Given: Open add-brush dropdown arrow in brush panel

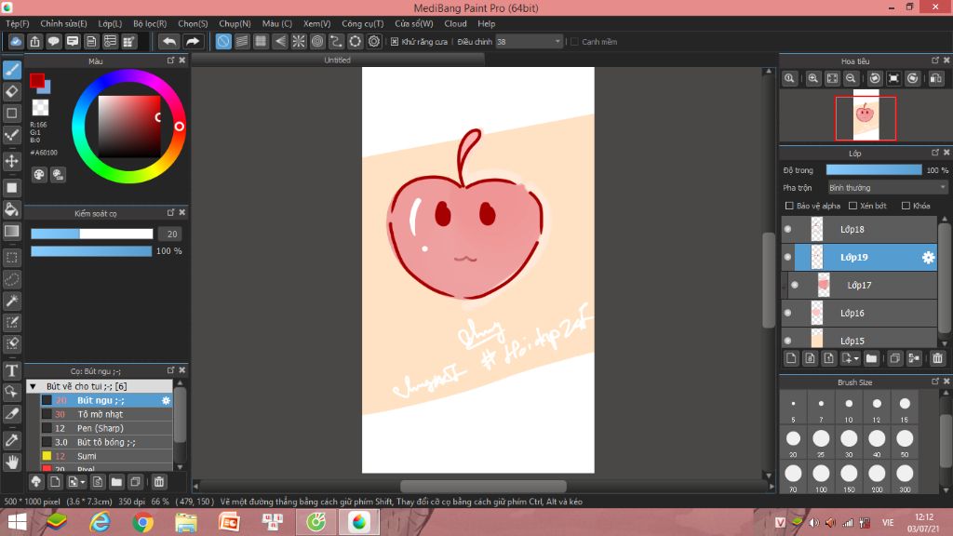Looking at the screenshot, I should pyautogui.click(x=82, y=483).
